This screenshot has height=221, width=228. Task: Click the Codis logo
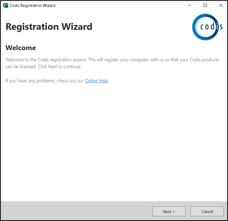coord(207,27)
